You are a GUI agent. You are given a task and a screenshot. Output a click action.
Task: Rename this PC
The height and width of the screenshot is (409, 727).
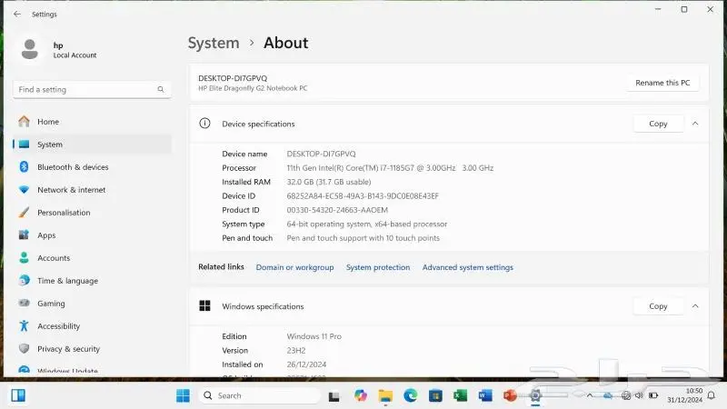point(662,83)
